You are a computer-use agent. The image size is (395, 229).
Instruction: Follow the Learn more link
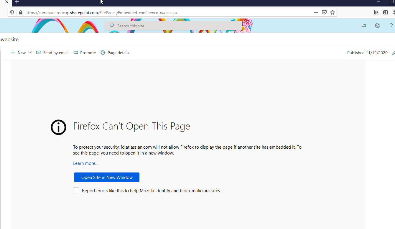coord(86,163)
